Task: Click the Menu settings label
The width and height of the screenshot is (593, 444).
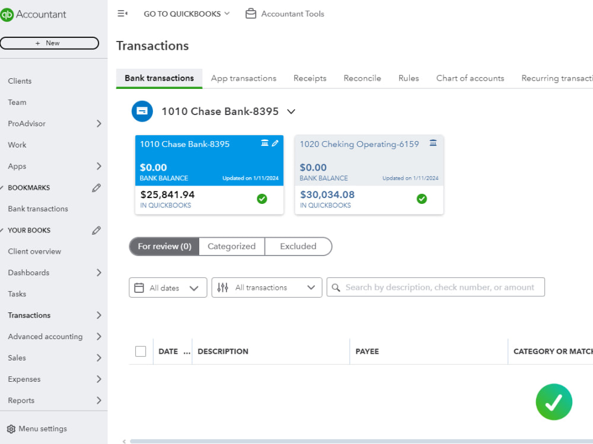Action: click(x=43, y=429)
